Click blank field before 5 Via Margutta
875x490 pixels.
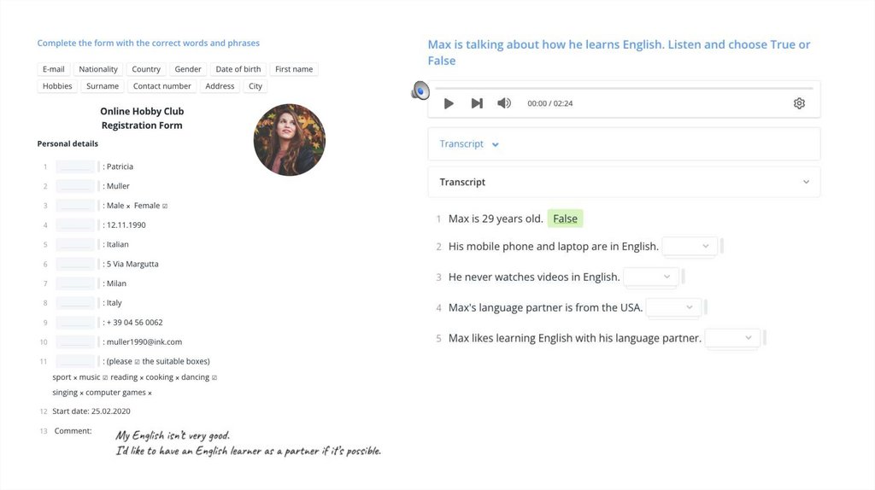[x=76, y=264]
